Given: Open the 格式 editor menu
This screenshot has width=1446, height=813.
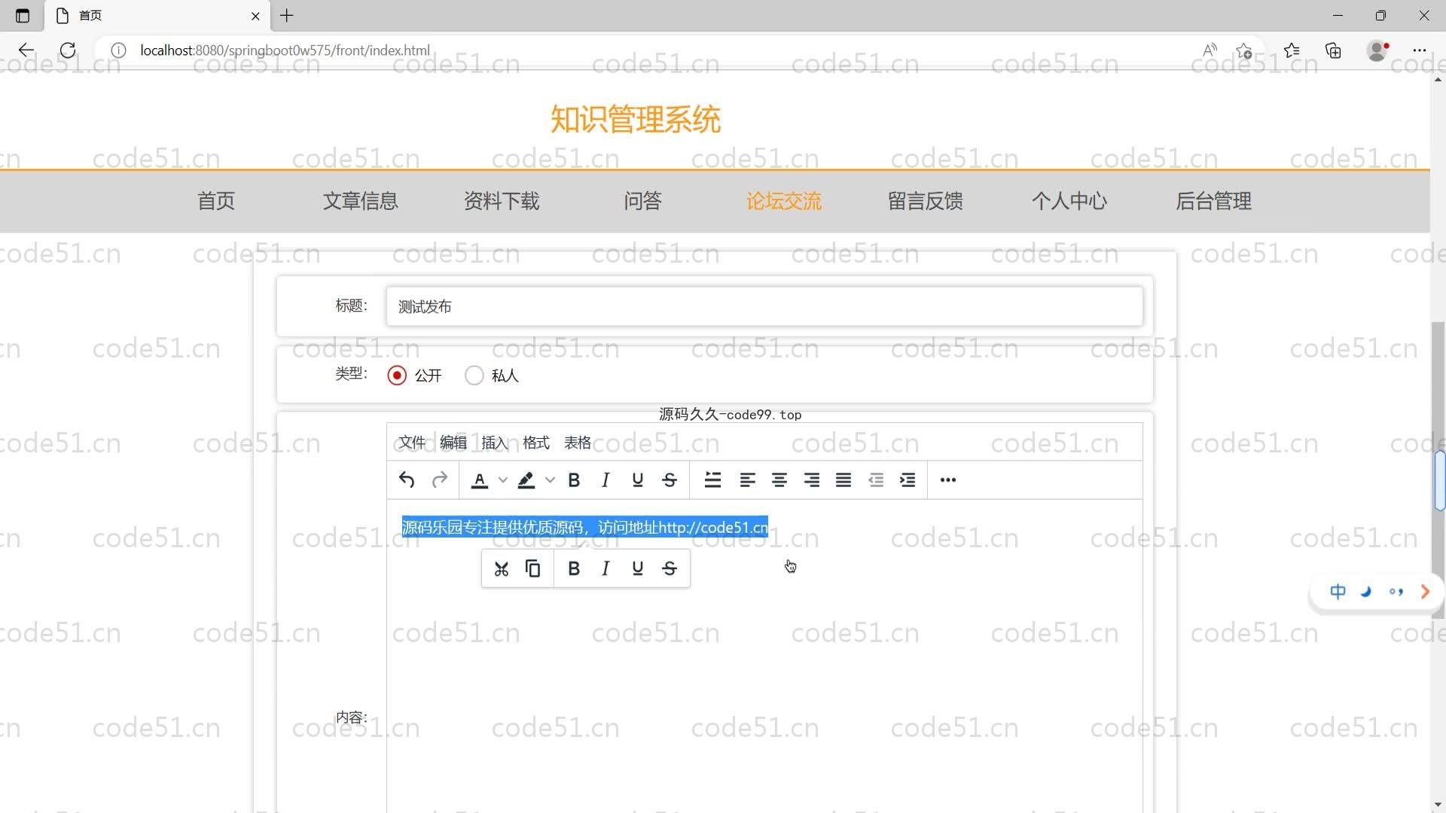Looking at the screenshot, I should [536, 443].
